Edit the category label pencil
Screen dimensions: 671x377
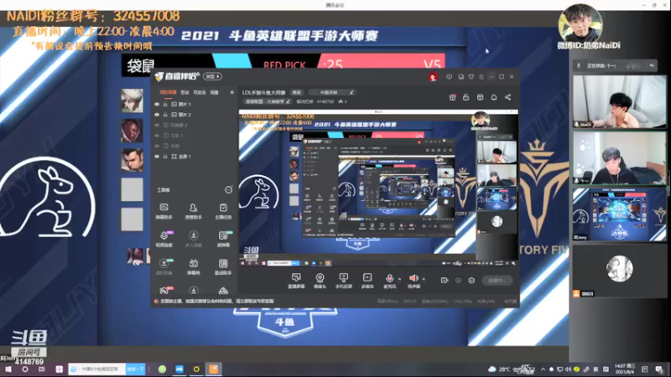point(288,101)
